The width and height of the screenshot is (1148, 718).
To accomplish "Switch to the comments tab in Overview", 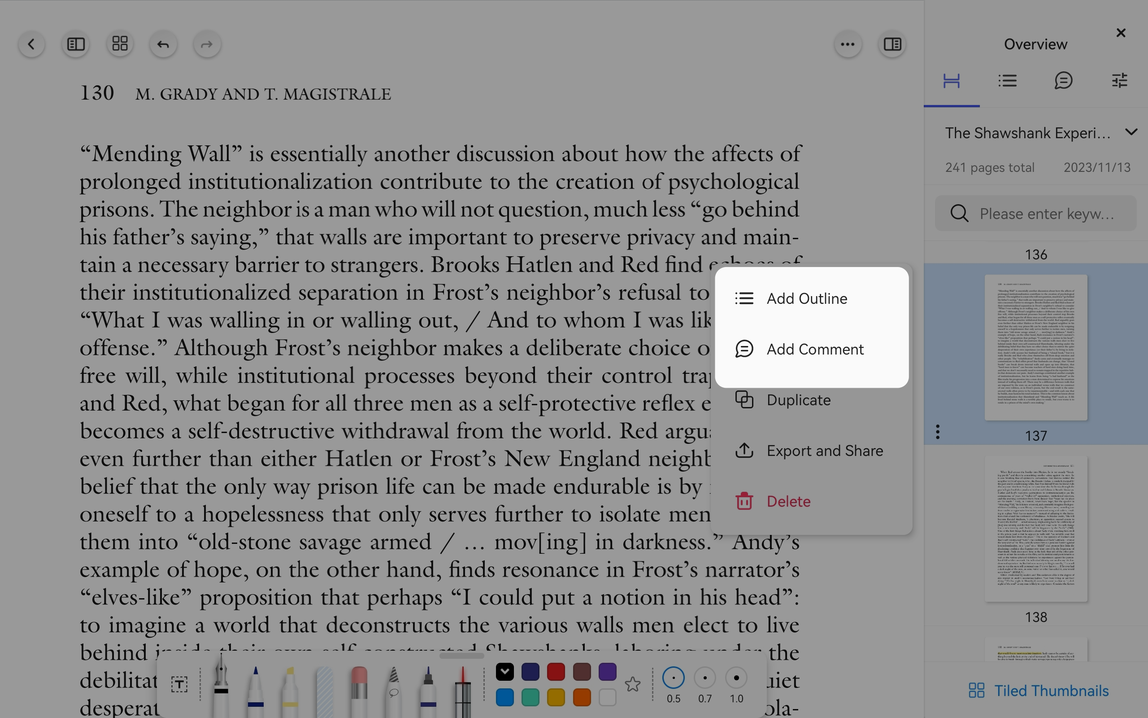I will tap(1064, 81).
